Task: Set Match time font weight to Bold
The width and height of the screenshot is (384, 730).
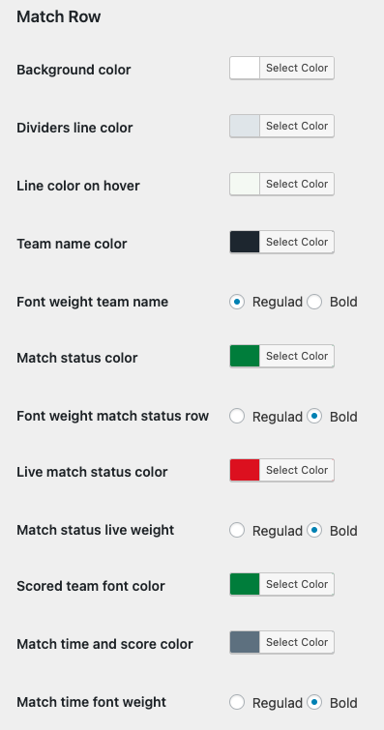Action: (x=314, y=702)
